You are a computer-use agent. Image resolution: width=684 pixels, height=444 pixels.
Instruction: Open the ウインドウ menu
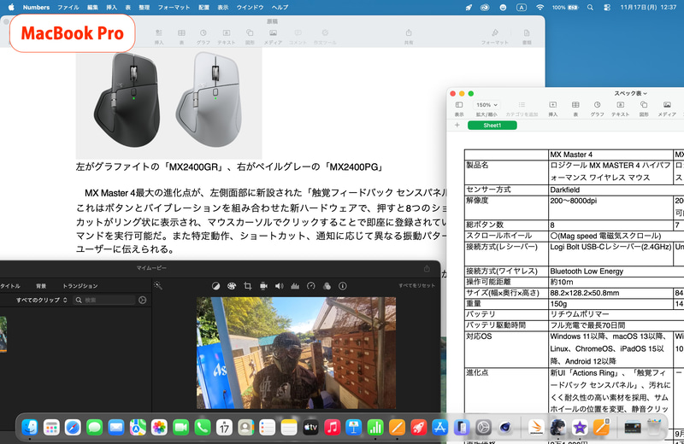[250, 7]
